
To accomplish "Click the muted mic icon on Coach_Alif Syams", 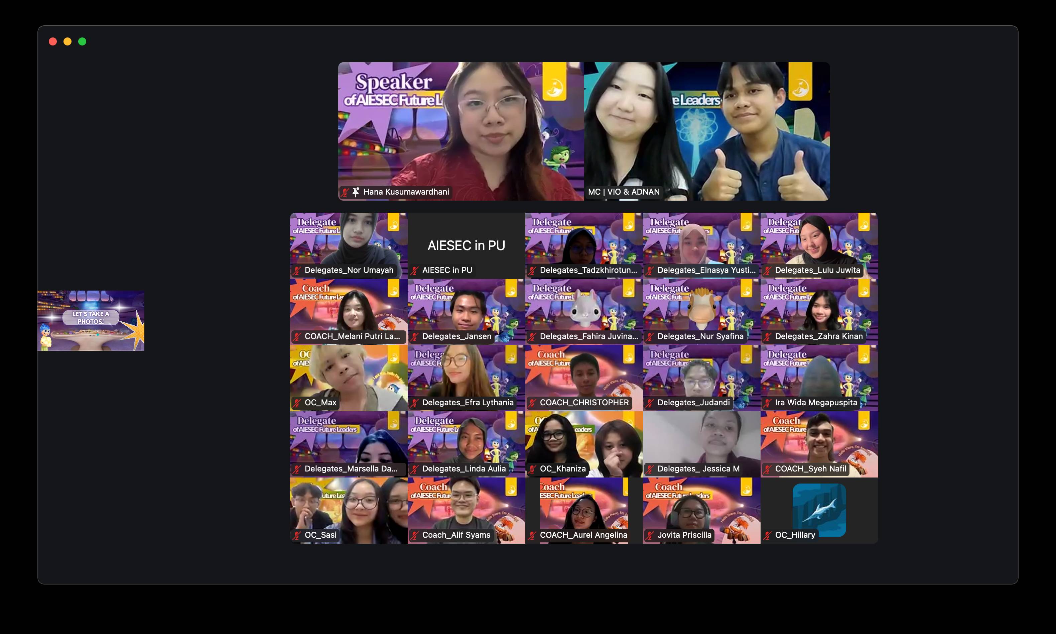I will coord(414,535).
